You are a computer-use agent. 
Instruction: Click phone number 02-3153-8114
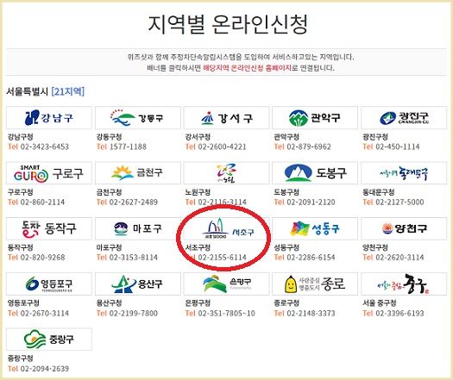coord(133,258)
